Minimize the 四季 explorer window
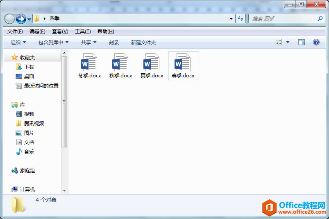Image resolution: width=329 pixels, height=219 pixels. pyautogui.click(x=290, y=4)
